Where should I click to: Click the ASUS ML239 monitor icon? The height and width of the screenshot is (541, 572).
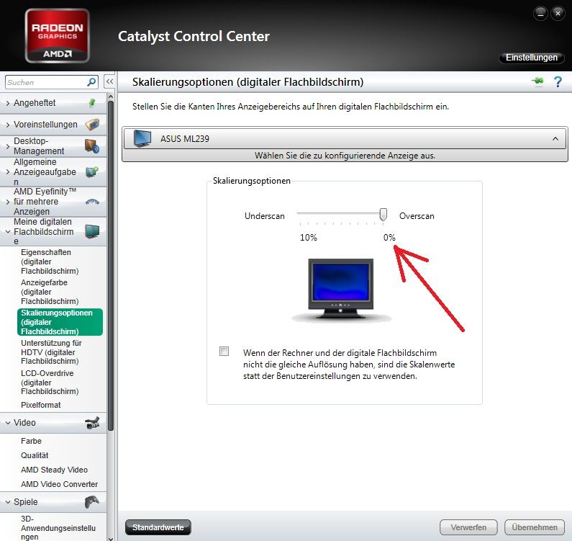click(142, 139)
